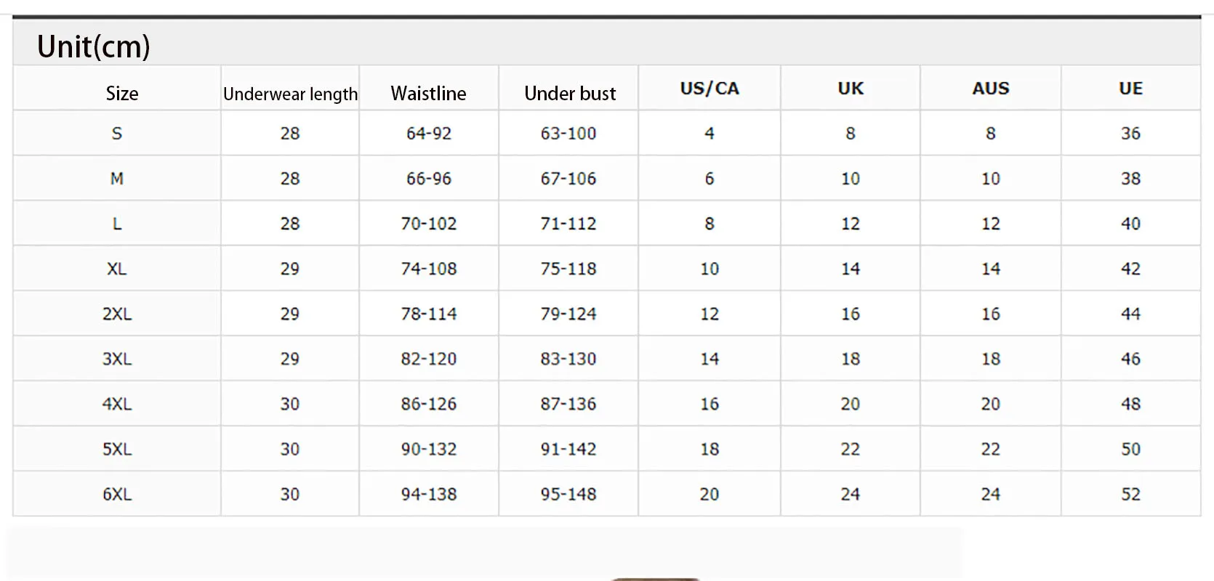The width and height of the screenshot is (1214, 581).
Task: Click the AUS column header
Action: pos(991,89)
